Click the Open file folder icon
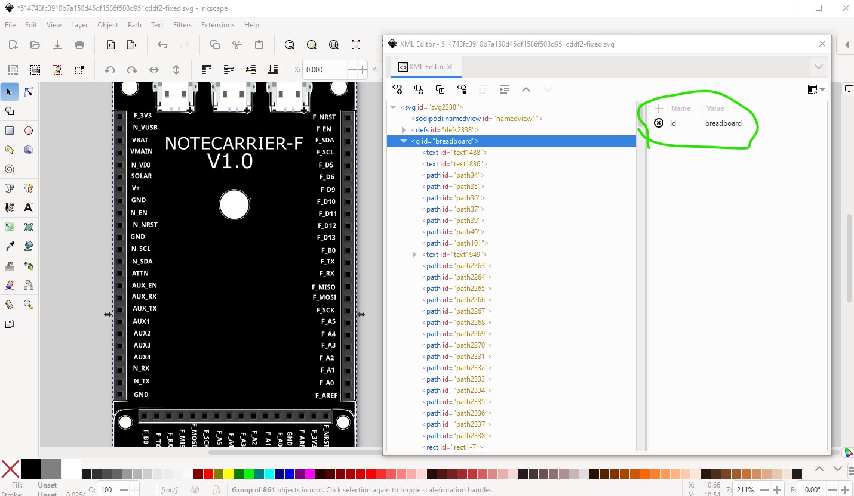 click(x=35, y=45)
